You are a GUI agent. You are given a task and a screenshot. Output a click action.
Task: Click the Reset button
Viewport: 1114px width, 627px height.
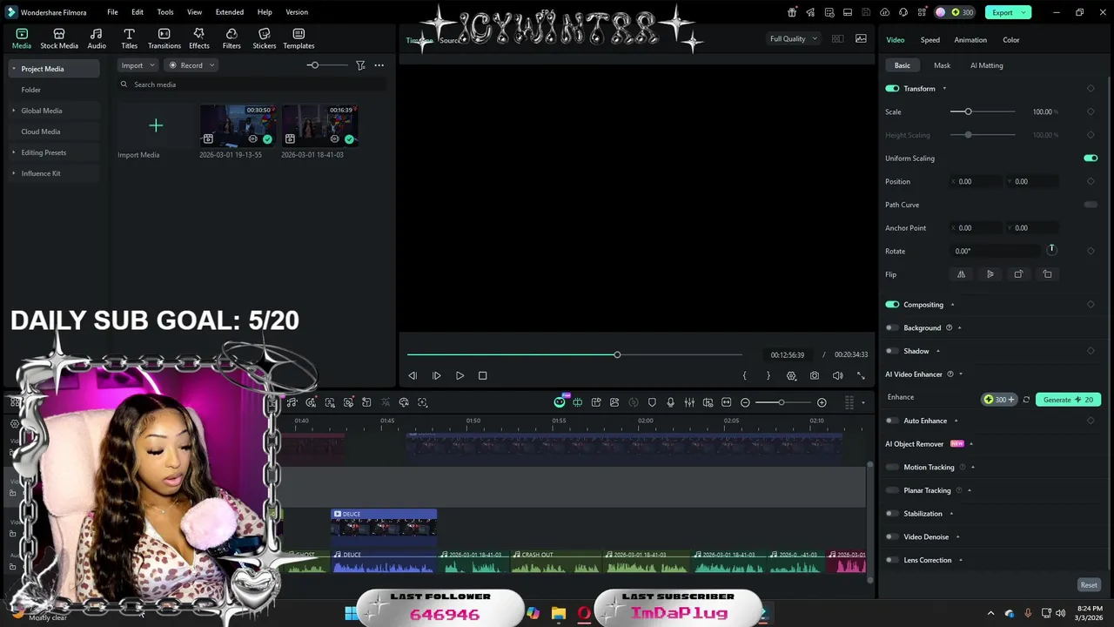[1089, 585]
